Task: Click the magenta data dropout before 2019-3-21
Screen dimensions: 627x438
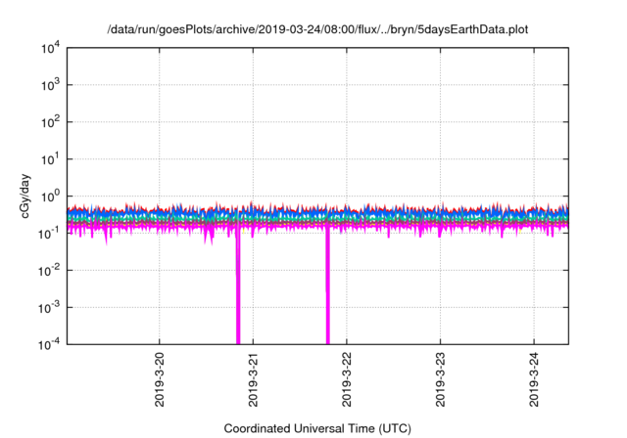Action: tap(238, 287)
